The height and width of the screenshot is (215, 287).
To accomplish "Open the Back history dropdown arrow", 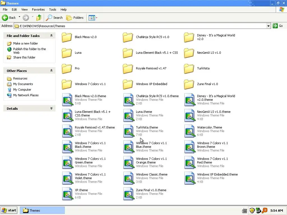I will (x=19, y=17).
